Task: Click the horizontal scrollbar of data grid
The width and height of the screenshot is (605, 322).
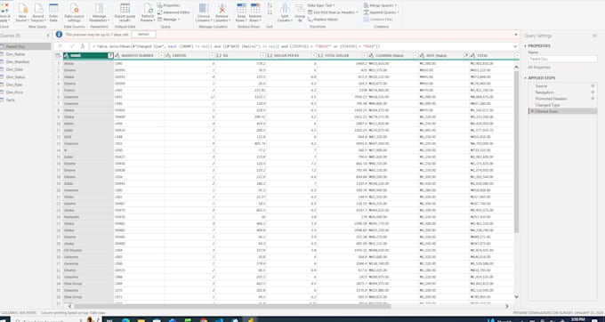Action: coord(233,306)
